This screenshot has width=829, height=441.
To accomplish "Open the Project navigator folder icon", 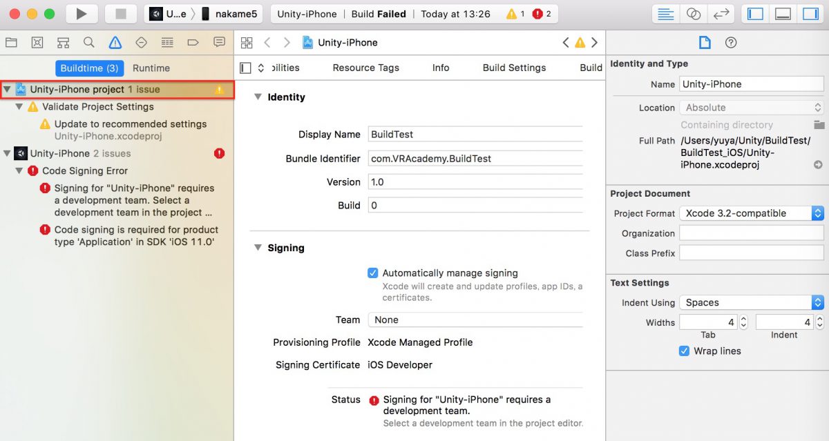I will pos(11,43).
